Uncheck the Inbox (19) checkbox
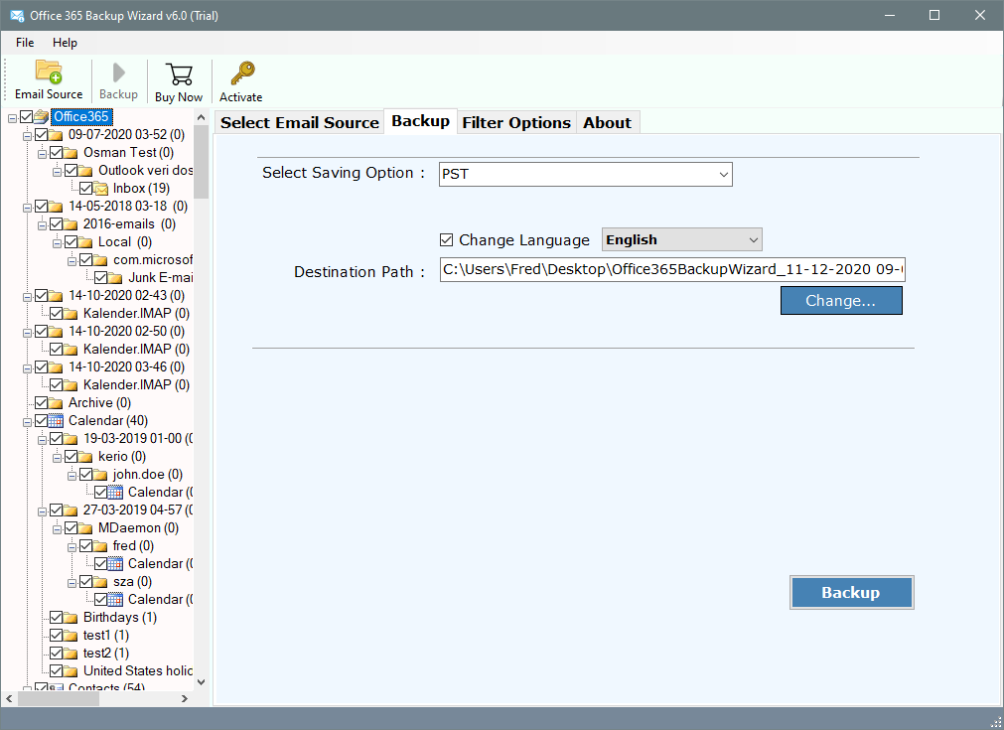 point(85,189)
